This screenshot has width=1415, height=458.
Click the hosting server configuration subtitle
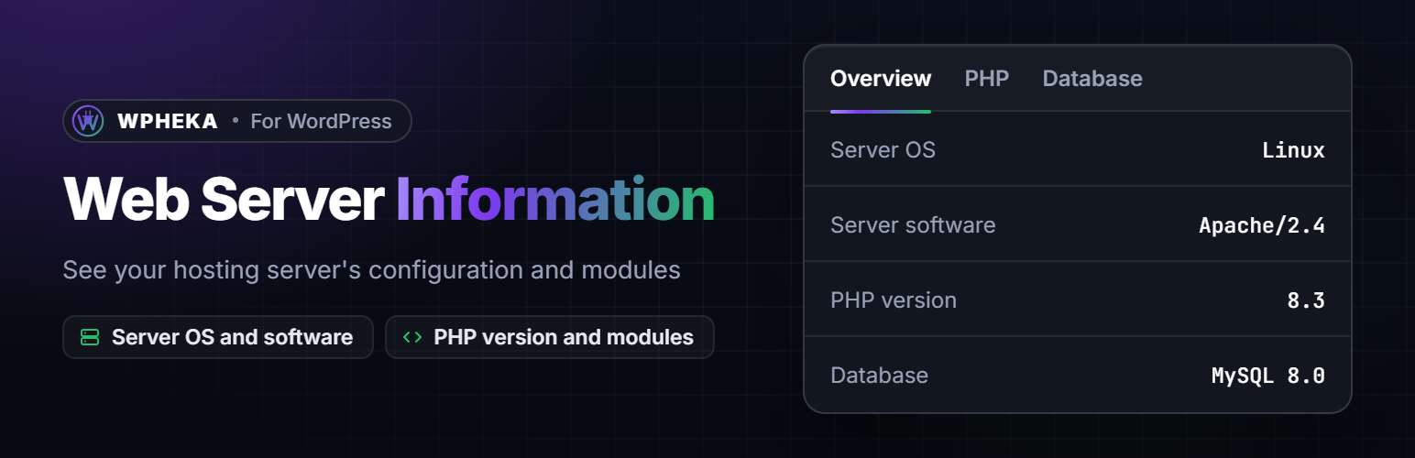tap(371, 270)
